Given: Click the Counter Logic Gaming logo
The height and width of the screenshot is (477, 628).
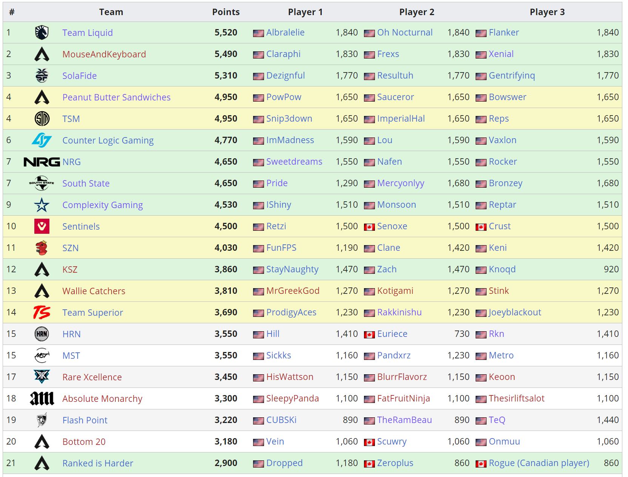Looking at the screenshot, I should pos(42,140).
